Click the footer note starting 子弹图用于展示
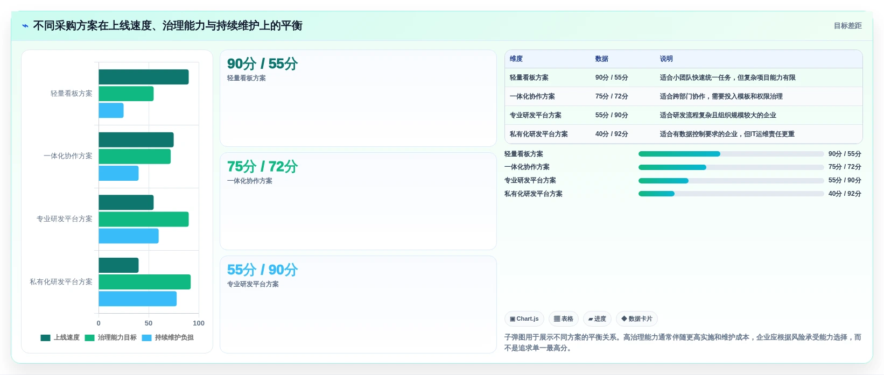The width and height of the screenshot is (884, 375). click(x=683, y=343)
